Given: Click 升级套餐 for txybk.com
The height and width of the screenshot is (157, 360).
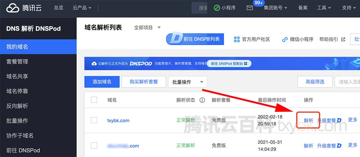Looking at the screenshot, I should [327, 120].
